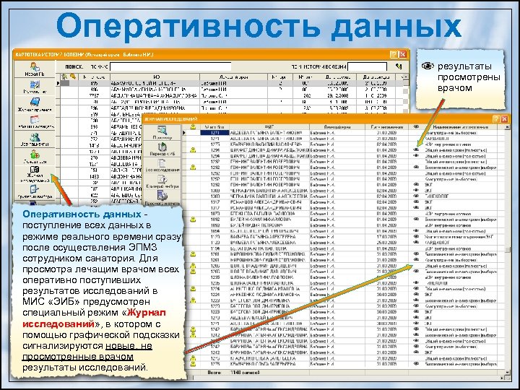Click vertical scrollbar thumb in research journal
The image size is (520, 390).
(x=508, y=250)
